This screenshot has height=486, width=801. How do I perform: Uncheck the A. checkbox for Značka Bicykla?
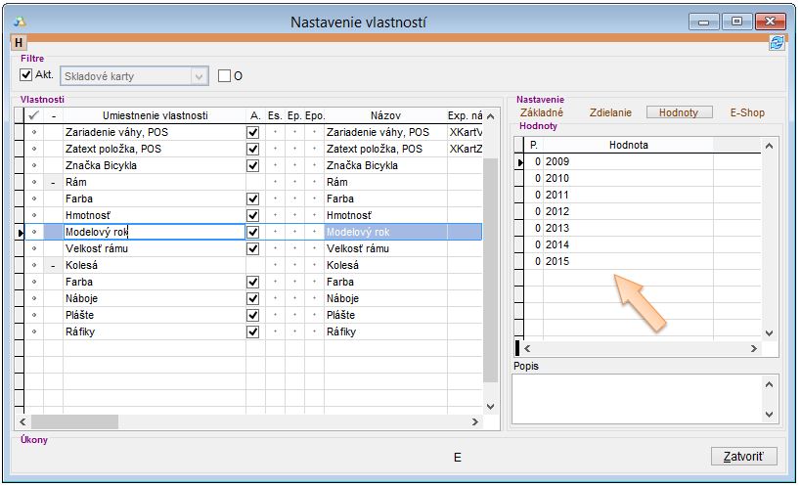(x=253, y=165)
